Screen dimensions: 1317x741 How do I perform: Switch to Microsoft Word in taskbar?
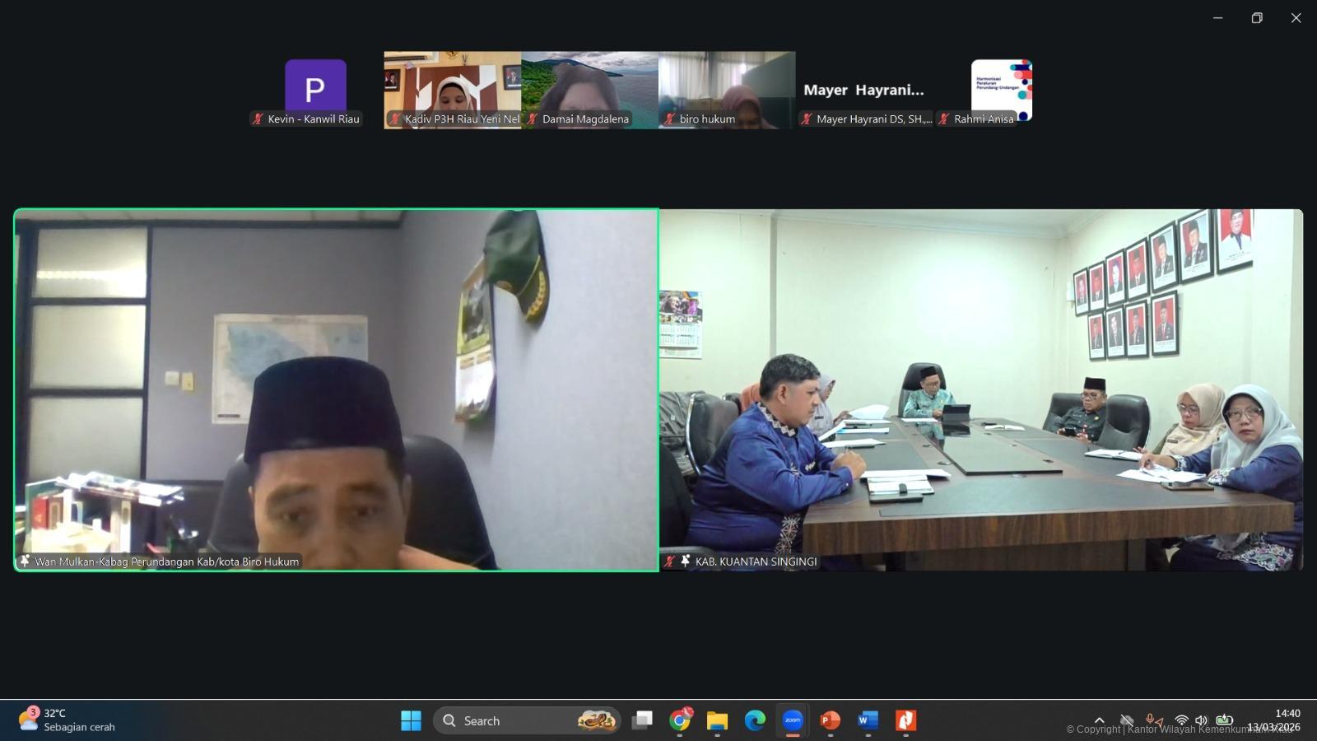[868, 720]
